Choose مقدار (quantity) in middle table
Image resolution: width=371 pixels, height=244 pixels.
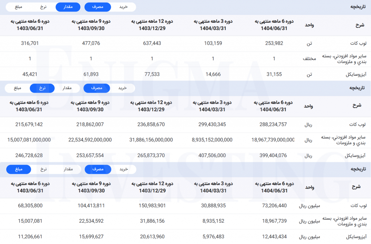(x=67, y=88)
